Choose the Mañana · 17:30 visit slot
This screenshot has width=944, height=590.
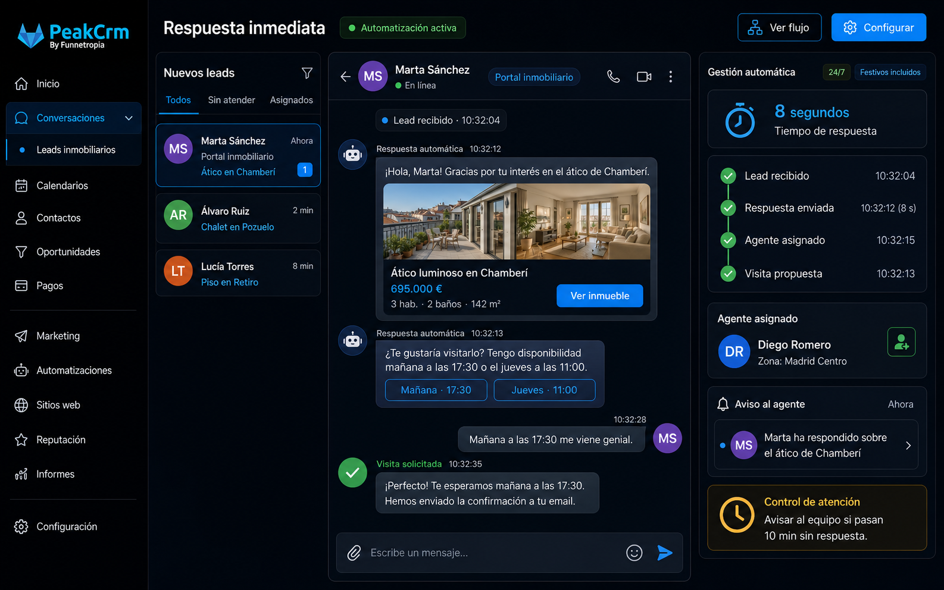pyautogui.click(x=436, y=390)
